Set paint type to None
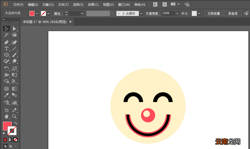 point(15,140)
